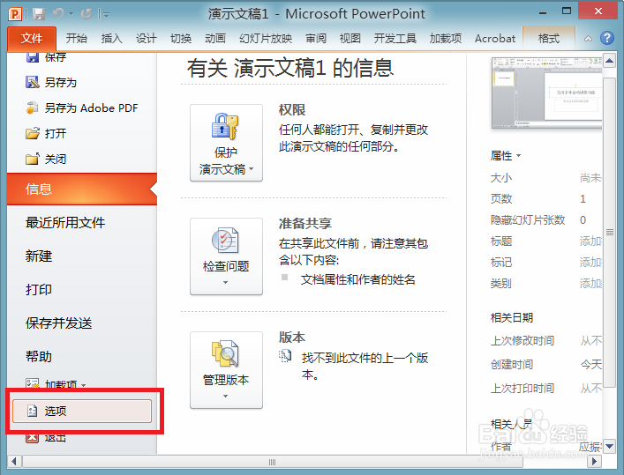Open the 视图 ribbon tab

(x=350, y=39)
